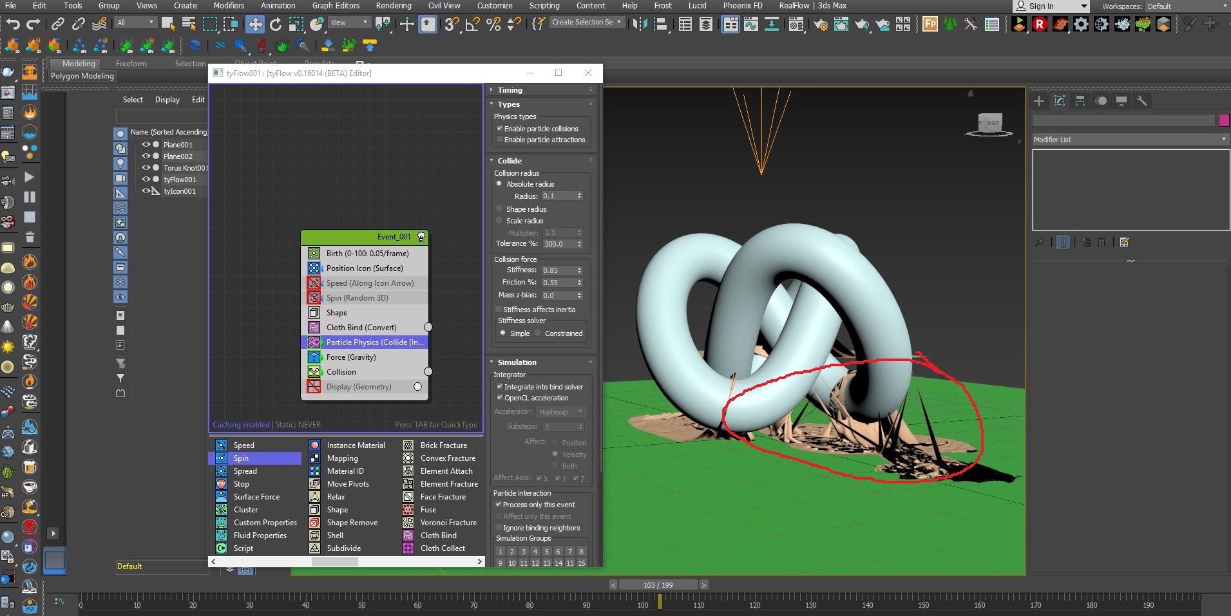The image size is (1231, 616).
Task: Toggle Enable particle collisions checkbox
Action: pyautogui.click(x=499, y=129)
